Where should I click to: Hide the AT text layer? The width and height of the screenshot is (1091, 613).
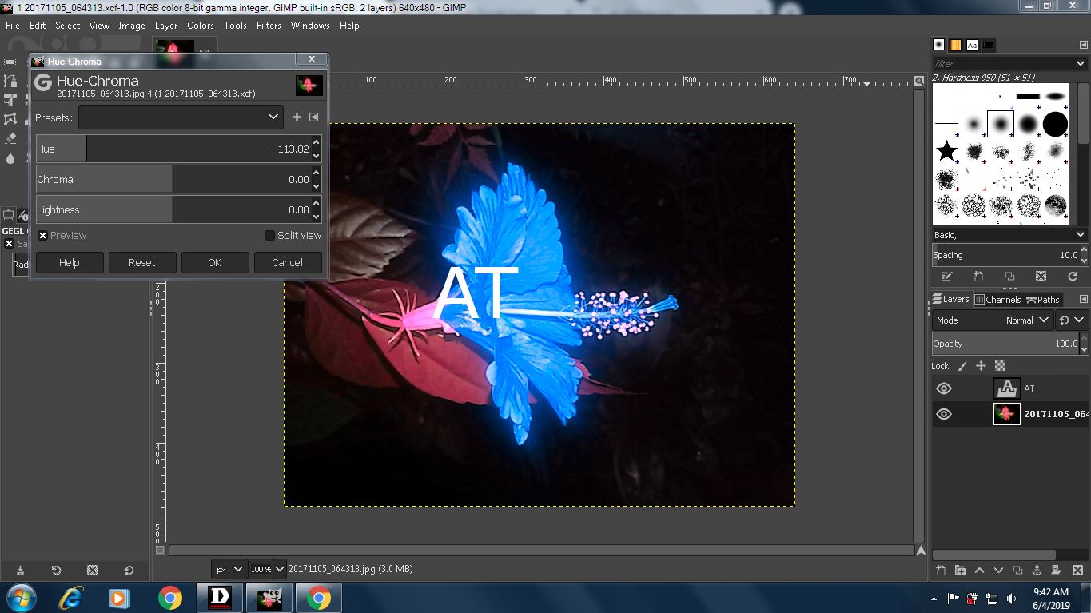[944, 388]
